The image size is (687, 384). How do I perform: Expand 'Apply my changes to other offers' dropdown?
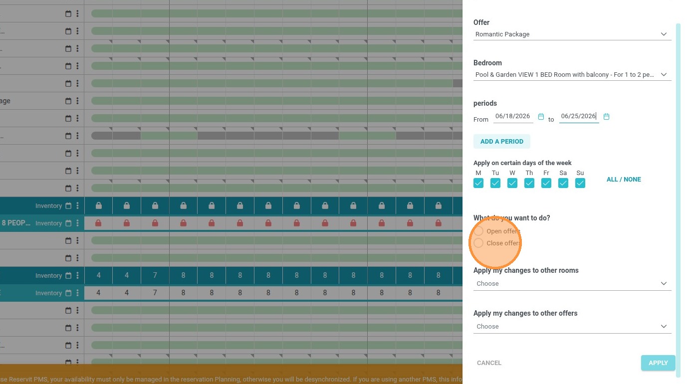tap(572, 327)
